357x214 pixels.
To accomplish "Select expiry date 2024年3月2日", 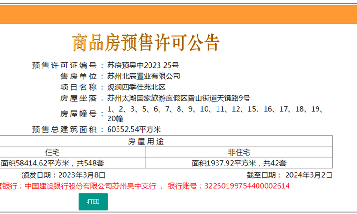I will point(309,175).
